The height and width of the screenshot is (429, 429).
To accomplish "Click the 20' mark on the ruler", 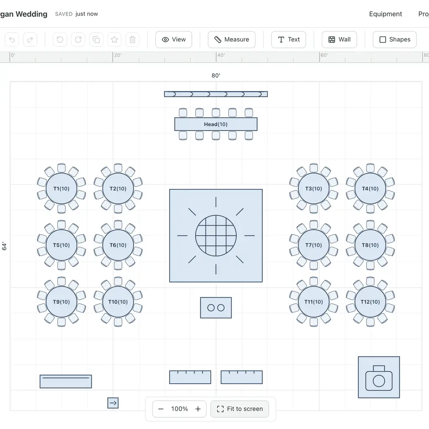I will coord(118,55).
